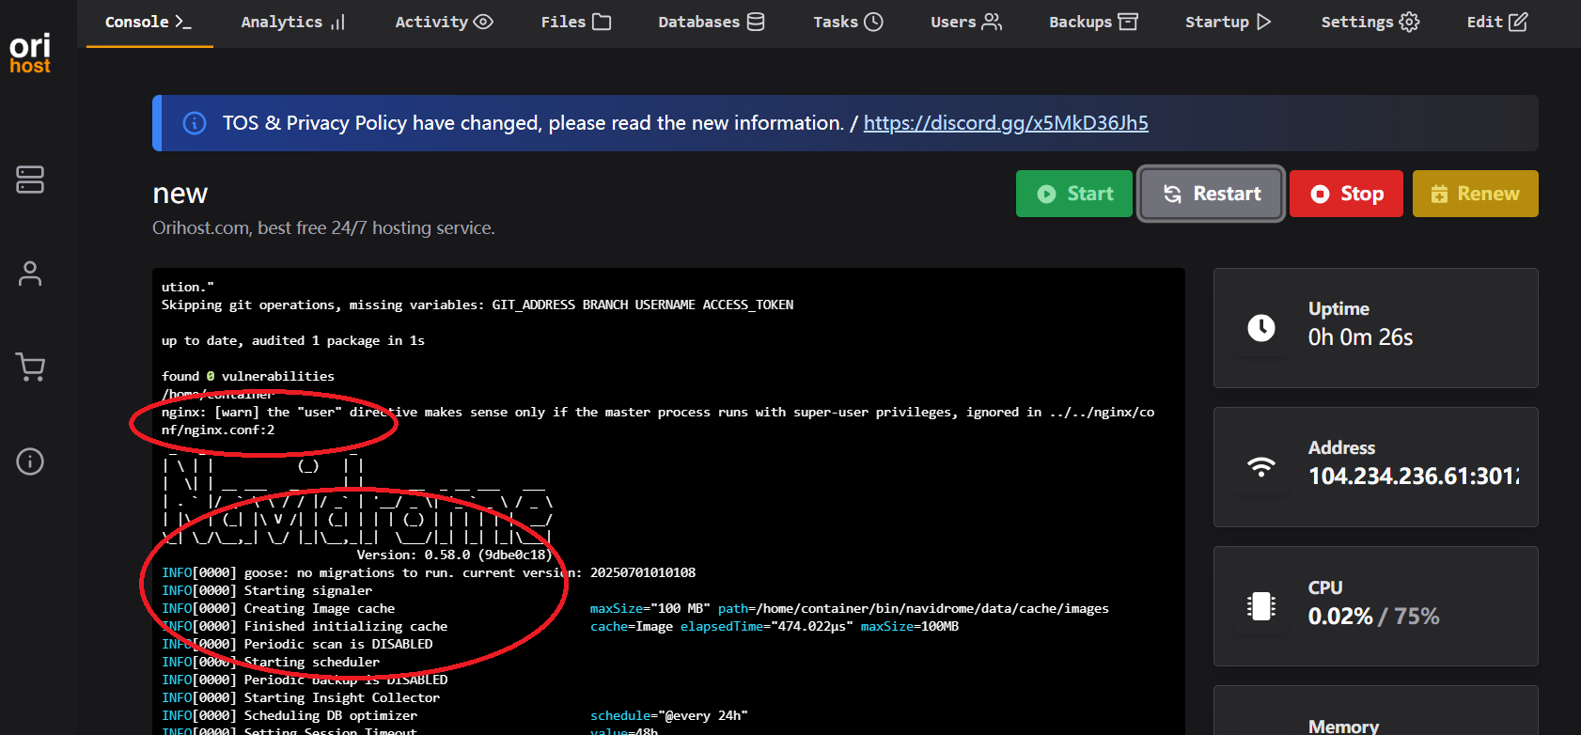Open the shopping cart sidebar icon

(30, 367)
